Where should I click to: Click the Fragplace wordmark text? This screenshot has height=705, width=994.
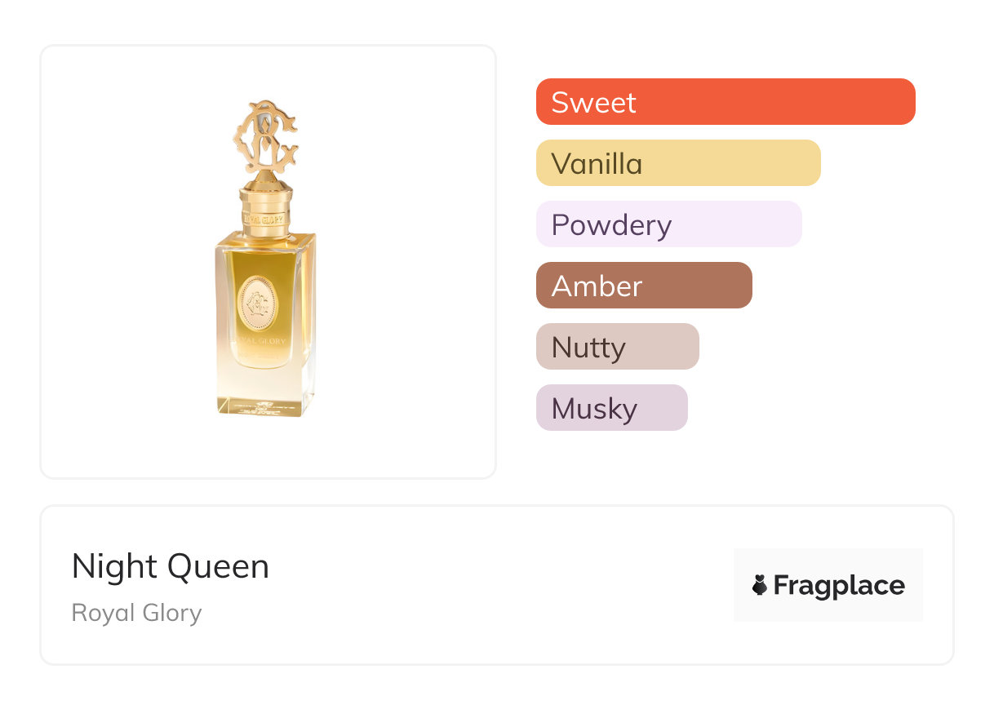(839, 585)
